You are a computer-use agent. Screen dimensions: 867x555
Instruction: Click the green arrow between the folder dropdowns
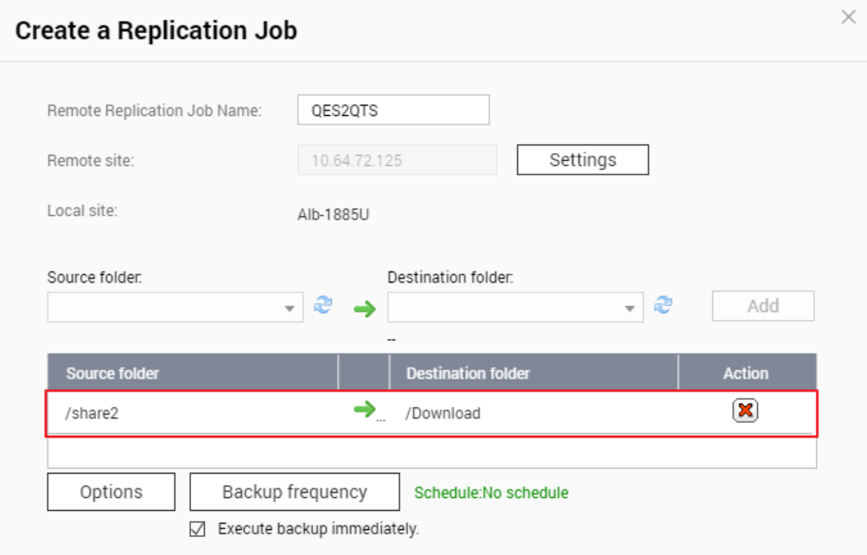pyautogui.click(x=366, y=309)
